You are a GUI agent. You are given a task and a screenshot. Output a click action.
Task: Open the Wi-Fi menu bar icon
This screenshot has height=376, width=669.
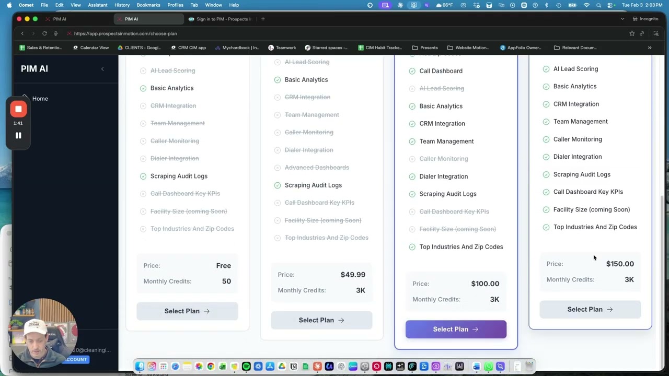click(586, 5)
